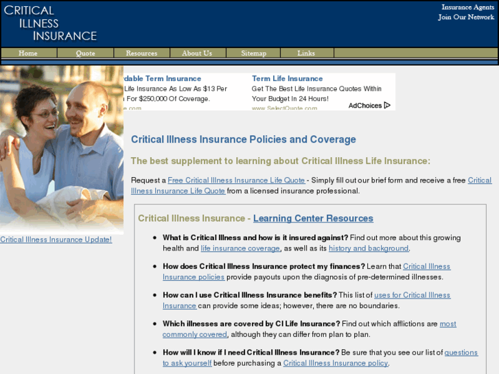
Task: Click the smiling couple photo
Action: [x=62, y=150]
